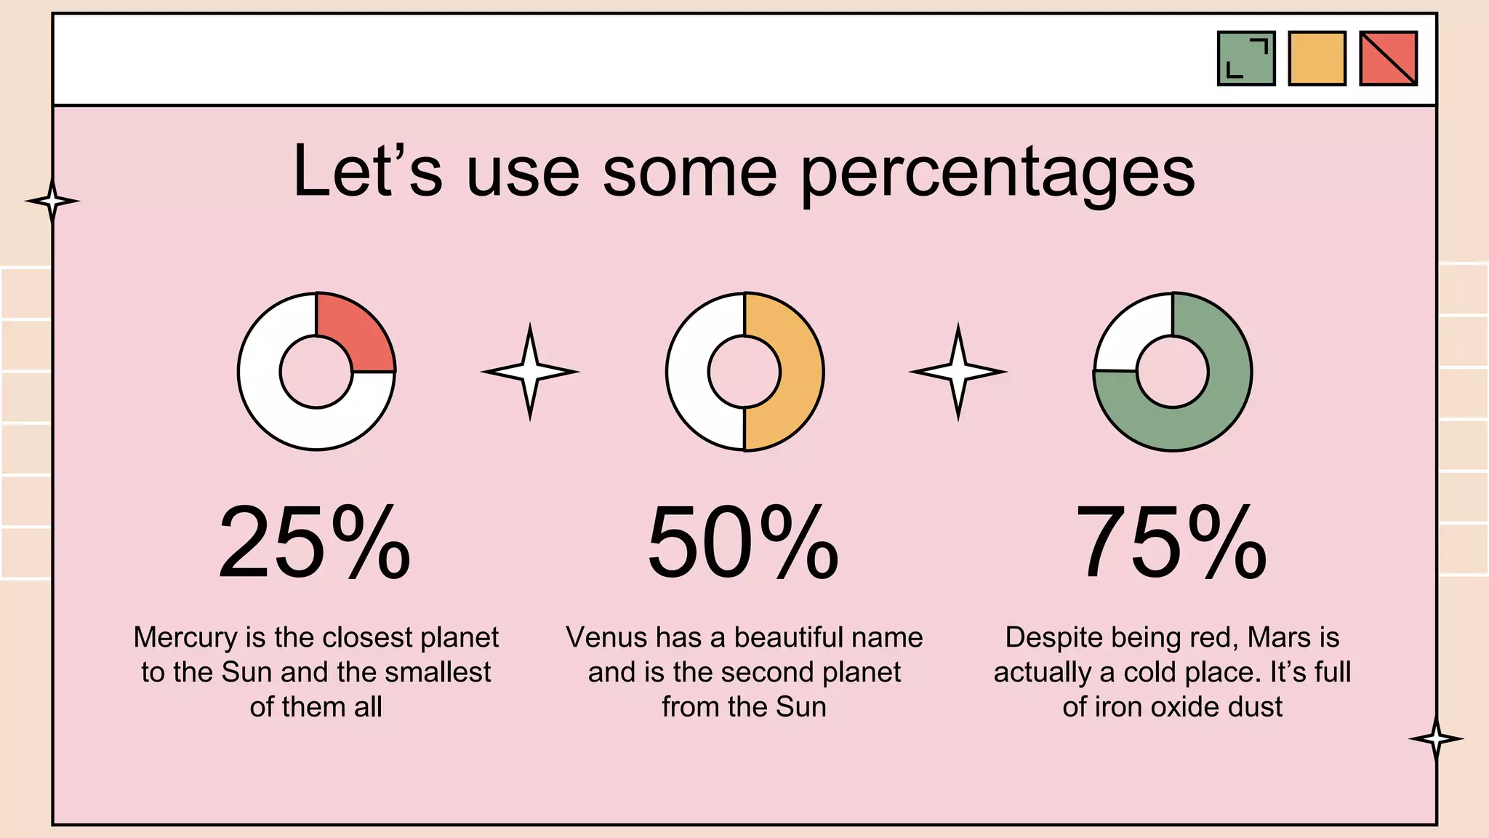
Task: Select the yellow 50% donut chart
Action: [x=744, y=372]
